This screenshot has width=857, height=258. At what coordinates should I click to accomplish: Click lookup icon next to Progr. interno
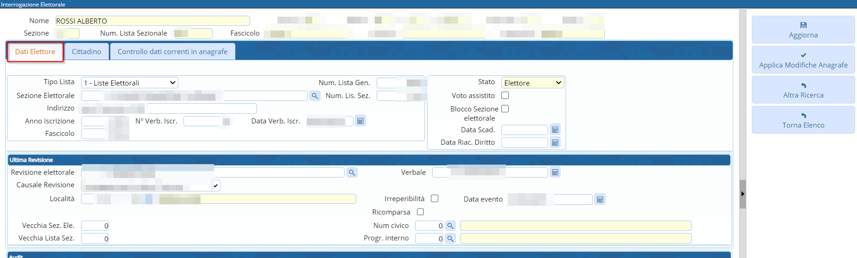pyautogui.click(x=450, y=239)
